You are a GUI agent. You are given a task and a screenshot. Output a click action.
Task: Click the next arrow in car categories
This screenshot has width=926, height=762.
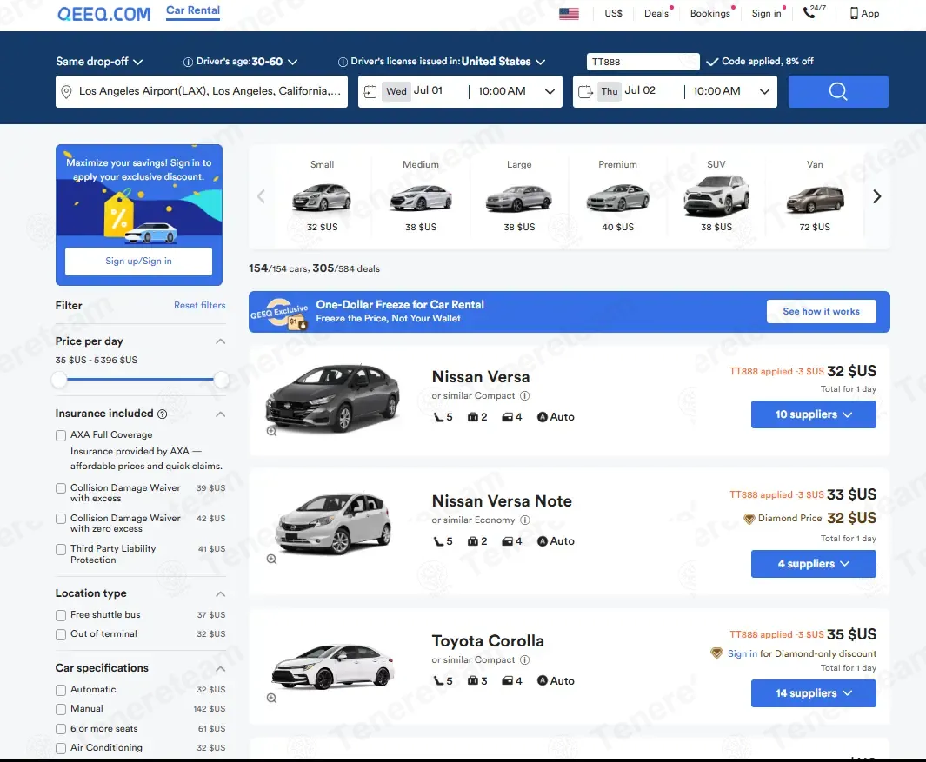877,196
